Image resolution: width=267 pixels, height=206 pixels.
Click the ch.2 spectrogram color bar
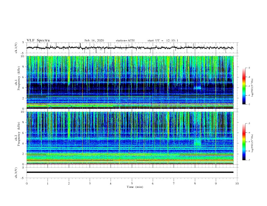244,142
